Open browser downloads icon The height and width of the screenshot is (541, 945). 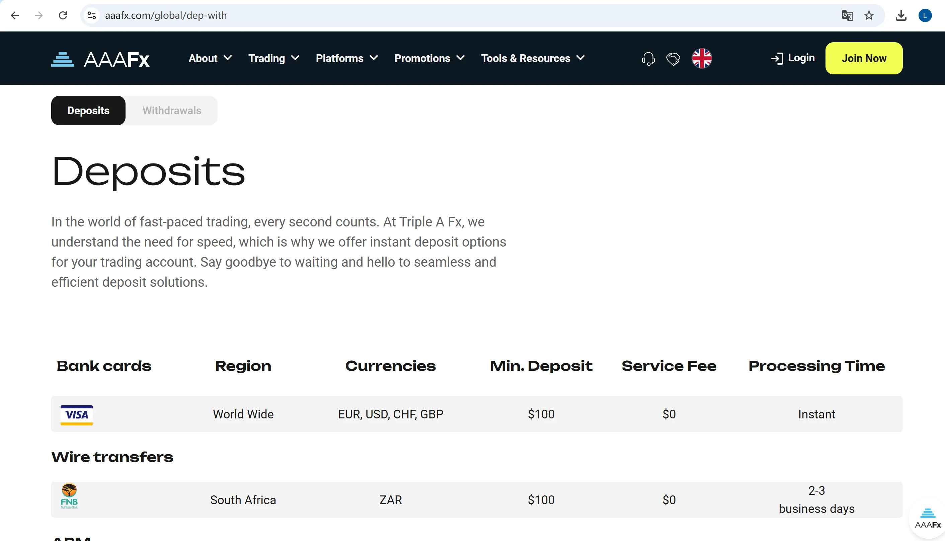coord(901,15)
